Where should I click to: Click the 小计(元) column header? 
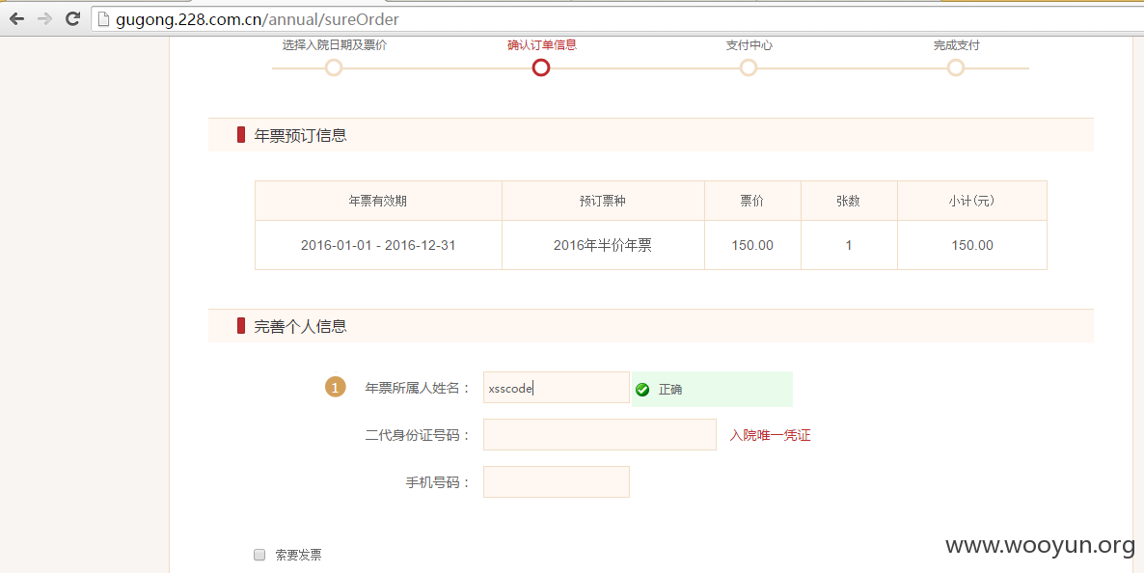971,201
